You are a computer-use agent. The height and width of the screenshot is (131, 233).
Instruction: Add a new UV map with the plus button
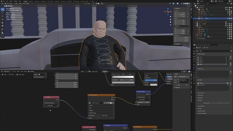[x=231, y=83]
